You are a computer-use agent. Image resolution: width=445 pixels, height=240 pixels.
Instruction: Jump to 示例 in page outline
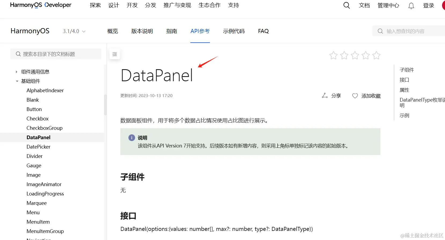coord(404,116)
